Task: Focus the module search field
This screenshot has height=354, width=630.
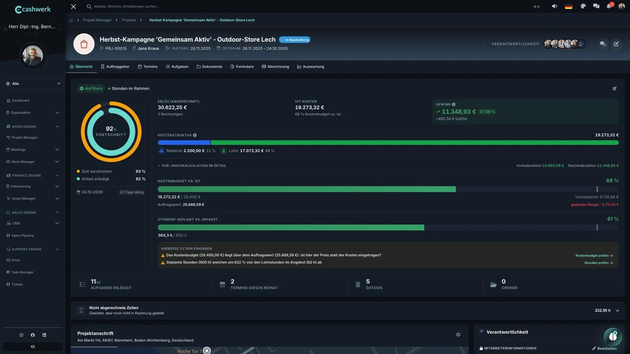Action: click(x=126, y=6)
